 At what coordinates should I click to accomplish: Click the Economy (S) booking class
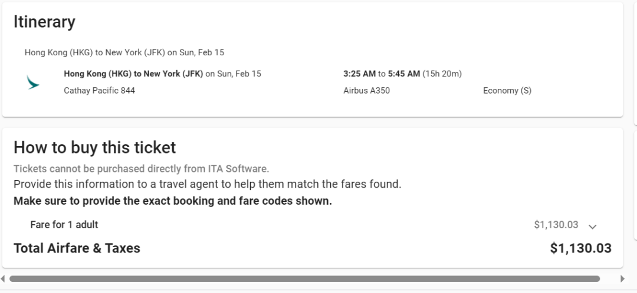click(x=507, y=91)
